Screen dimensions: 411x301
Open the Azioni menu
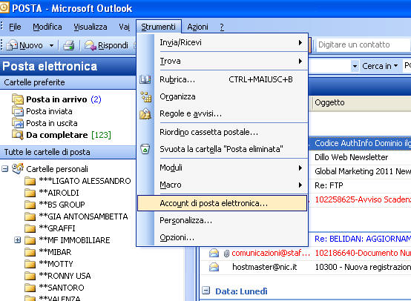[197, 27]
